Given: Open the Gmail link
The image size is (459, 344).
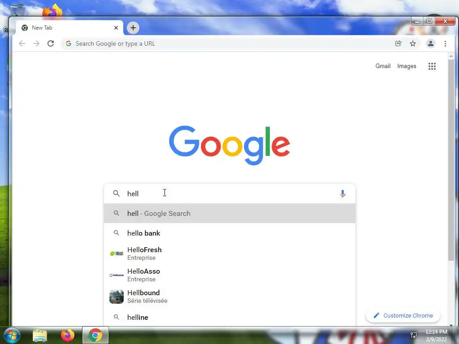Looking at the screenshot, I should (383, 66).
